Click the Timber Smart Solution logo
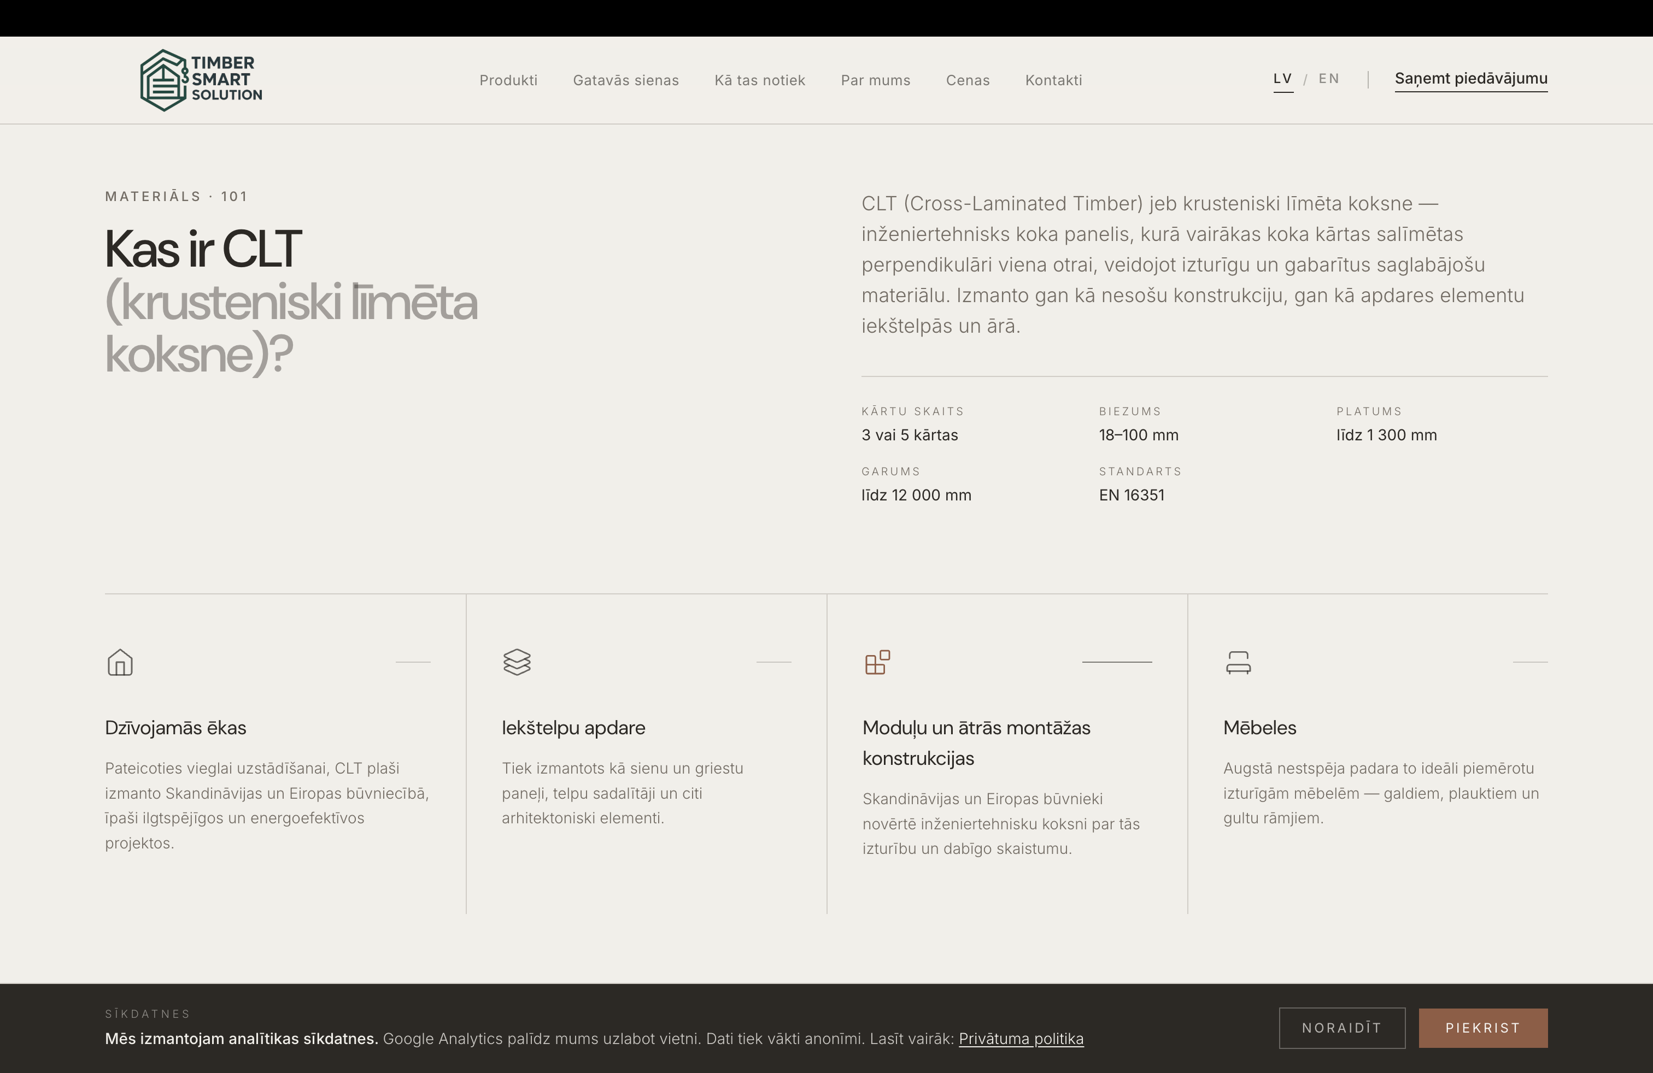 click(201, 80)
